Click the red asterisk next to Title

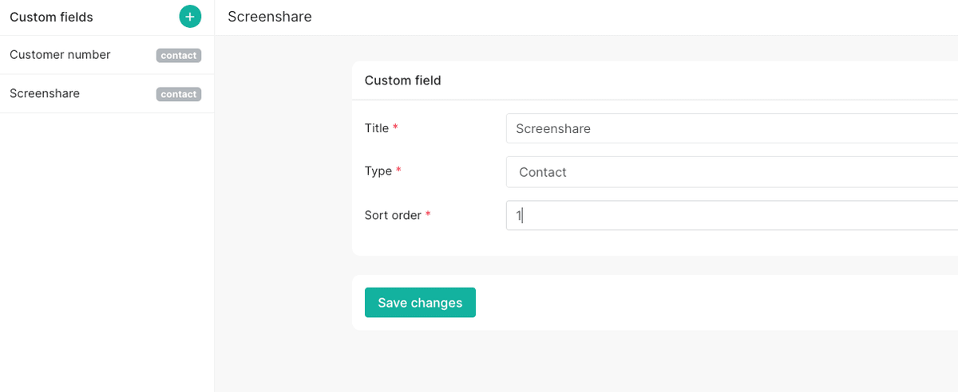[395, 128]
